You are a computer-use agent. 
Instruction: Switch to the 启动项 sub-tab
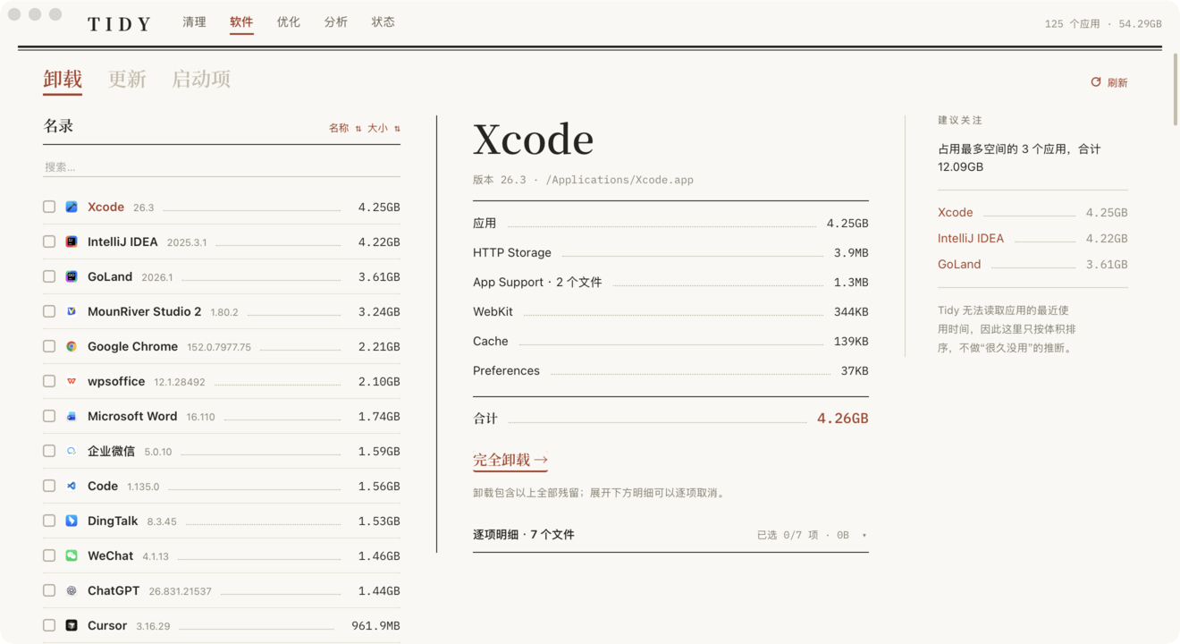(x=201, y=79)
